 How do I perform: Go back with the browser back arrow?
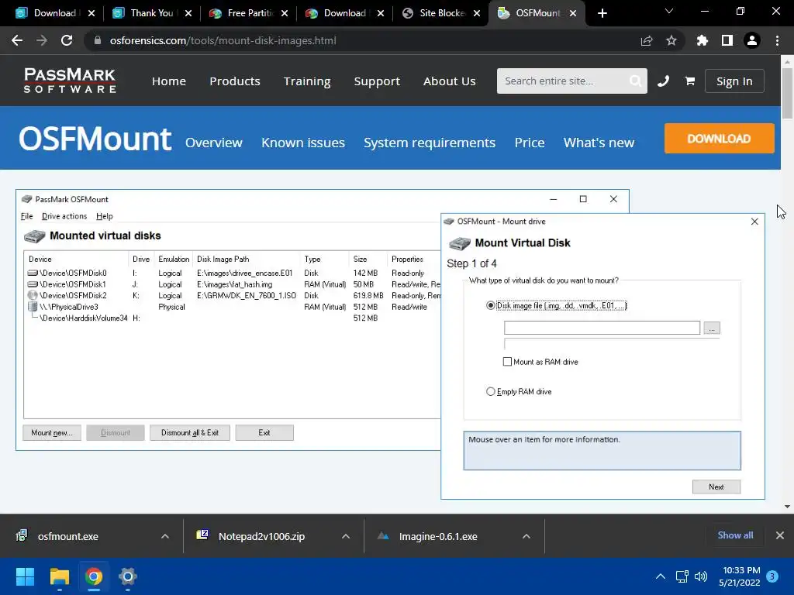[x=17, y=40]
